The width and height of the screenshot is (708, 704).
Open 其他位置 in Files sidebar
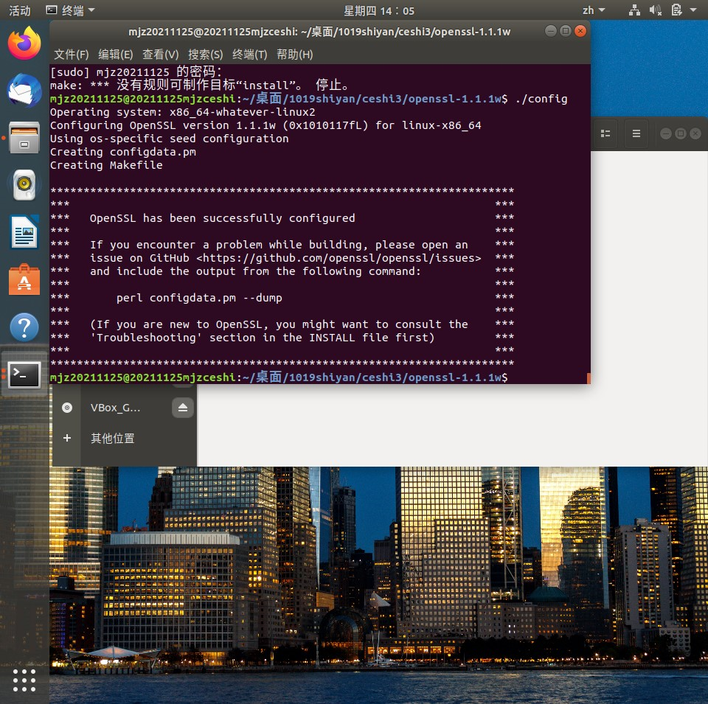point(112,438)
